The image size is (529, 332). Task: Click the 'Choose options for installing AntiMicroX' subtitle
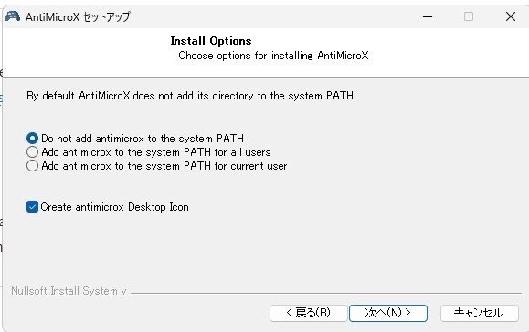(273, 56)
